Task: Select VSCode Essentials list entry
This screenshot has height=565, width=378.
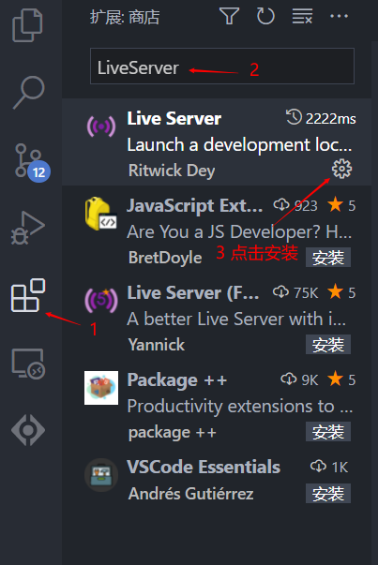Action: tap(217, 480)
